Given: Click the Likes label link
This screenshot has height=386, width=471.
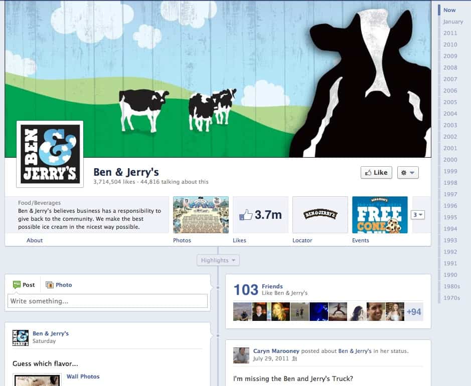Looking at the screenshot, I should [239, 240].
